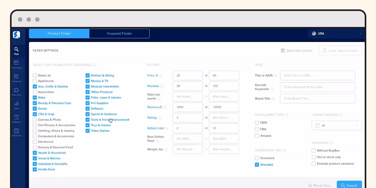This screenshot has height=188, width=376.
Task: Click the info icon beside Reviews
Action: [162, 86]
